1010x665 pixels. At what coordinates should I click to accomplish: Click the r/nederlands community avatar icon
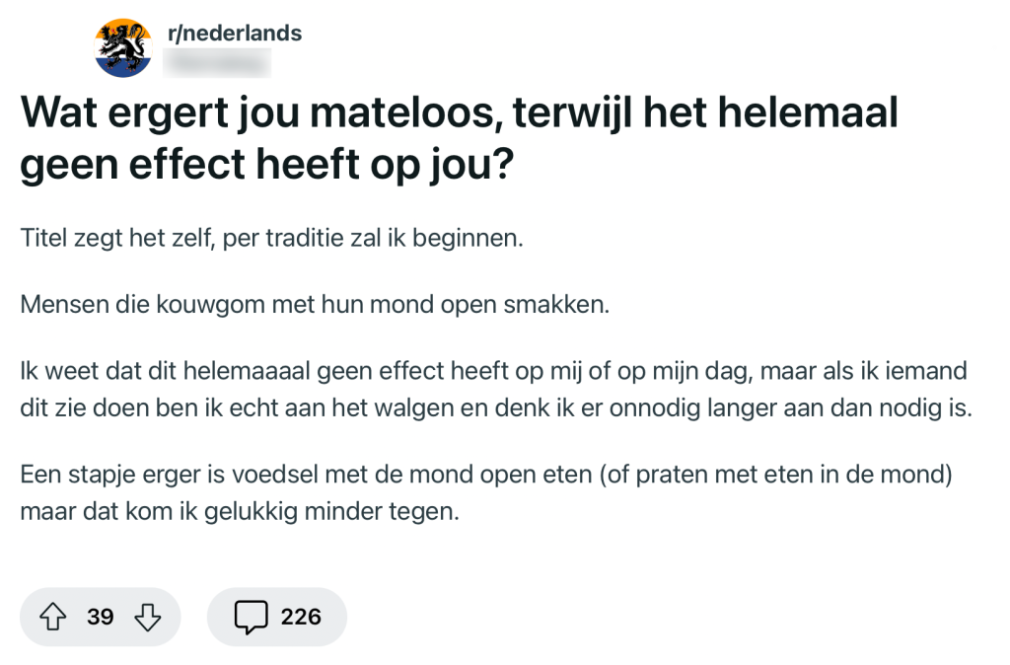(122, 44)
